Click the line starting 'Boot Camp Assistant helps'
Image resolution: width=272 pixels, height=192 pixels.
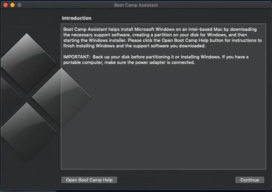pyautogui.click(x=160, y=29)
